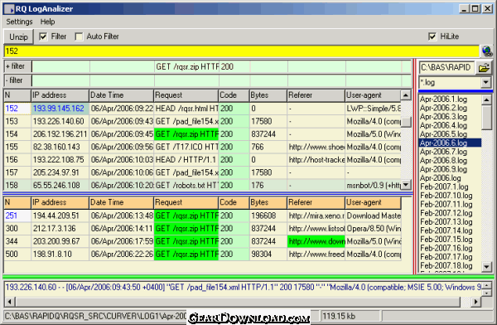Click the - filter button

(17, 80)
